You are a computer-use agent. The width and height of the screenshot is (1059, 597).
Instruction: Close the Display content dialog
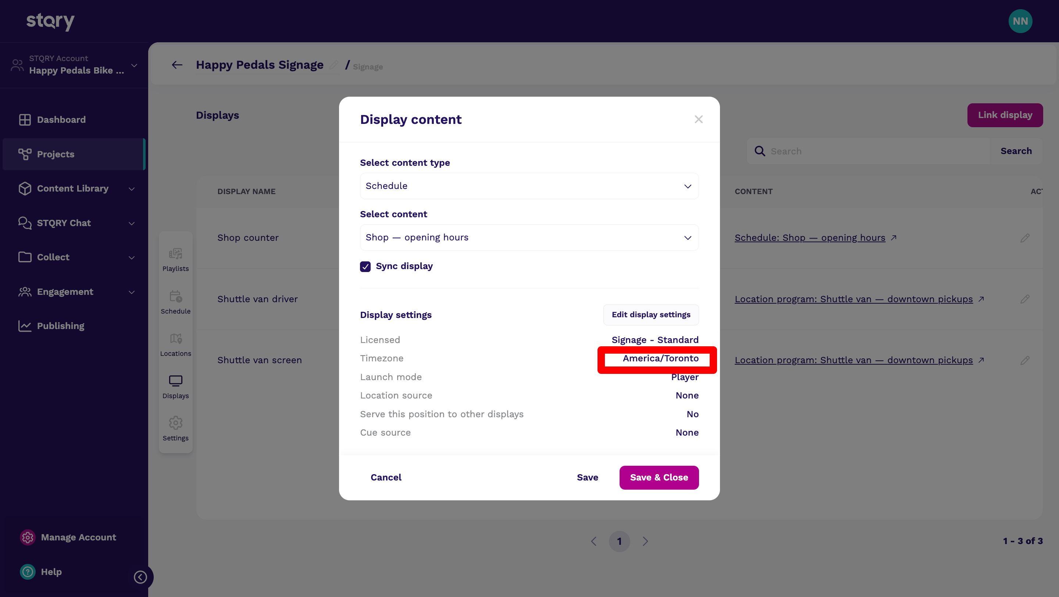coord(699,119)
